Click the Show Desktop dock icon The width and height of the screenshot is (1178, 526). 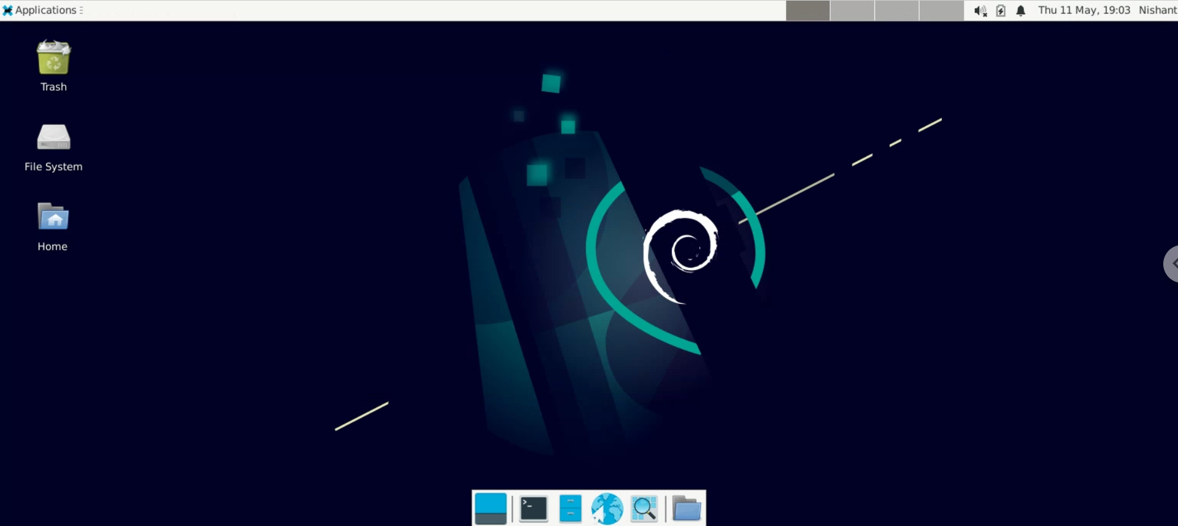[491, 508]
